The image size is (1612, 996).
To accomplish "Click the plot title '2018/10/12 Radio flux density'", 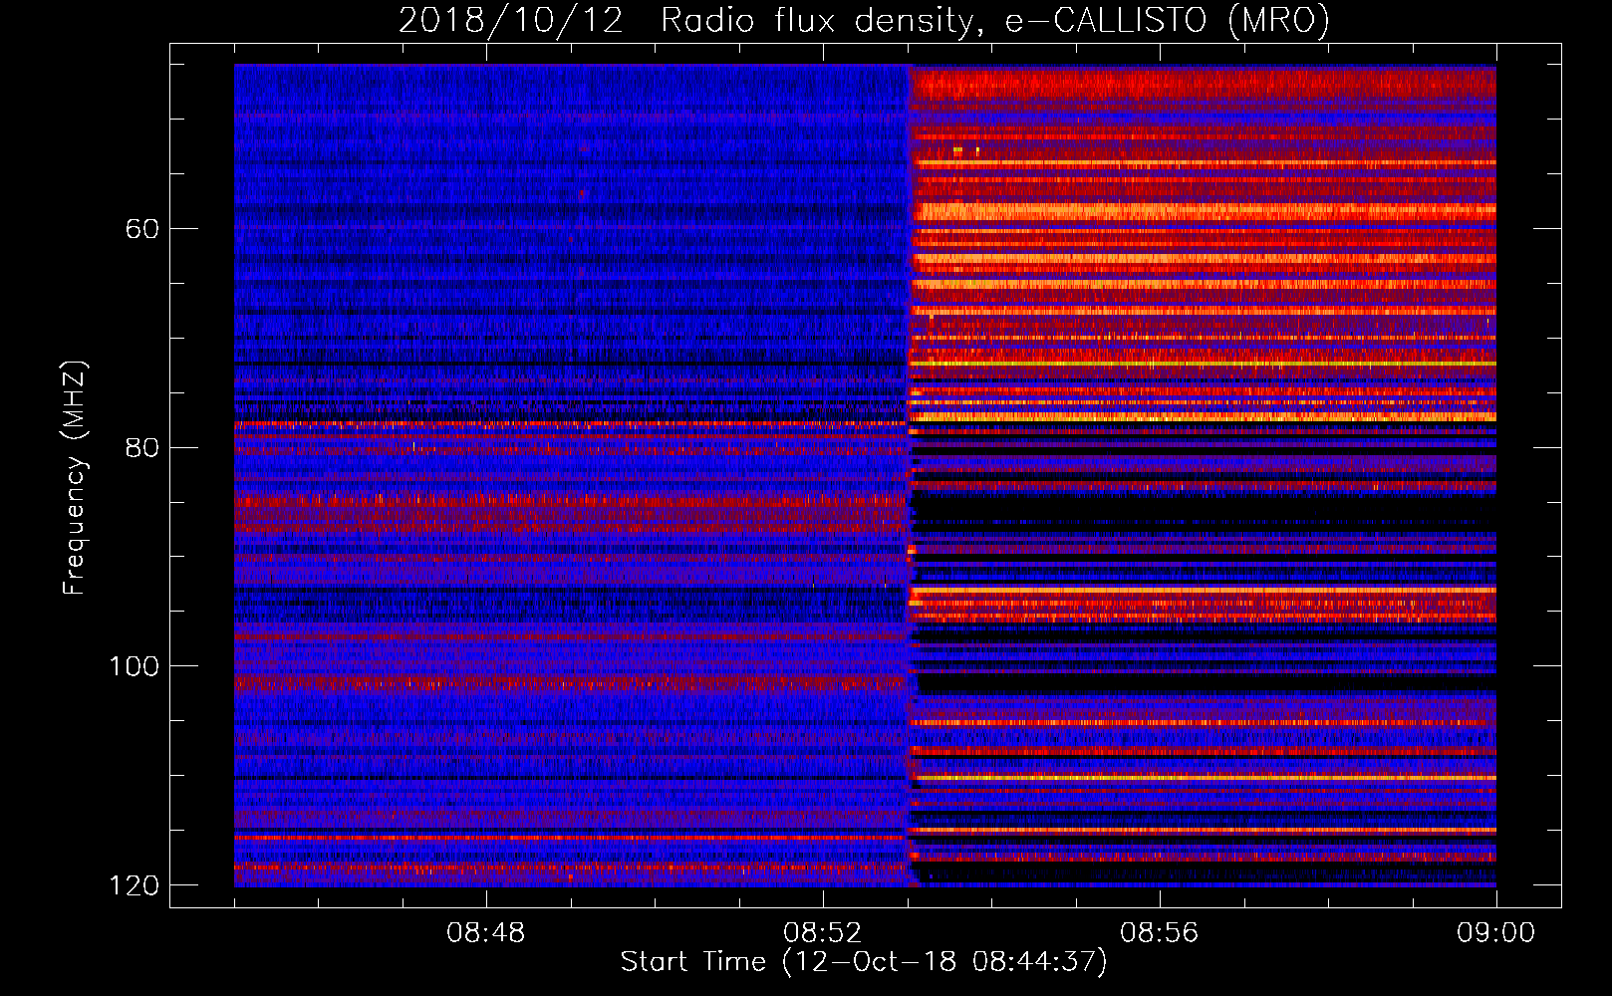I will point(865,20).
